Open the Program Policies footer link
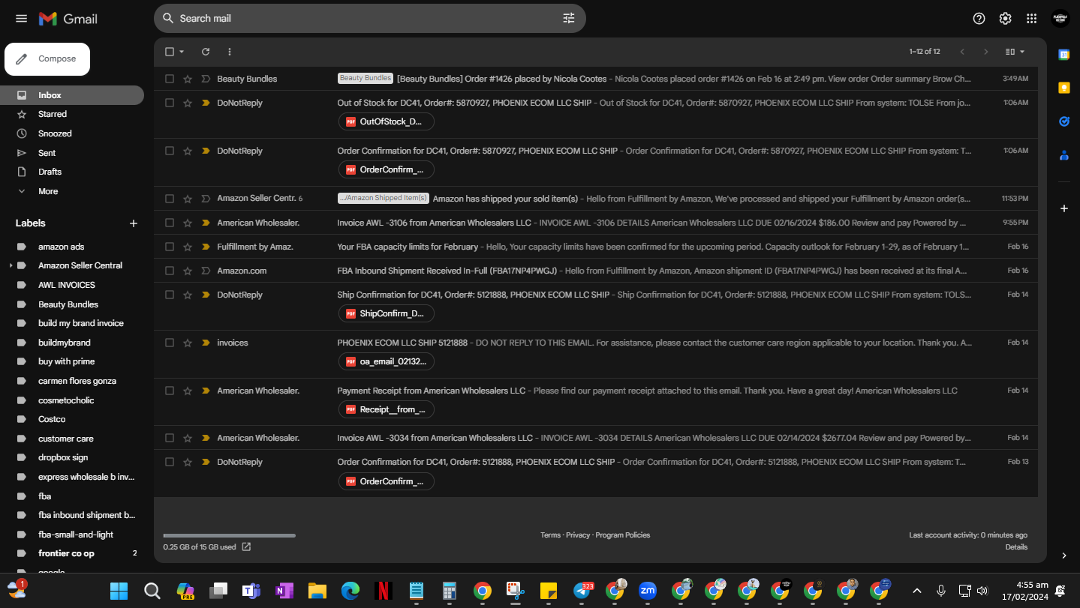Viewport: 1080px width, 608px height. pos(623,535)
